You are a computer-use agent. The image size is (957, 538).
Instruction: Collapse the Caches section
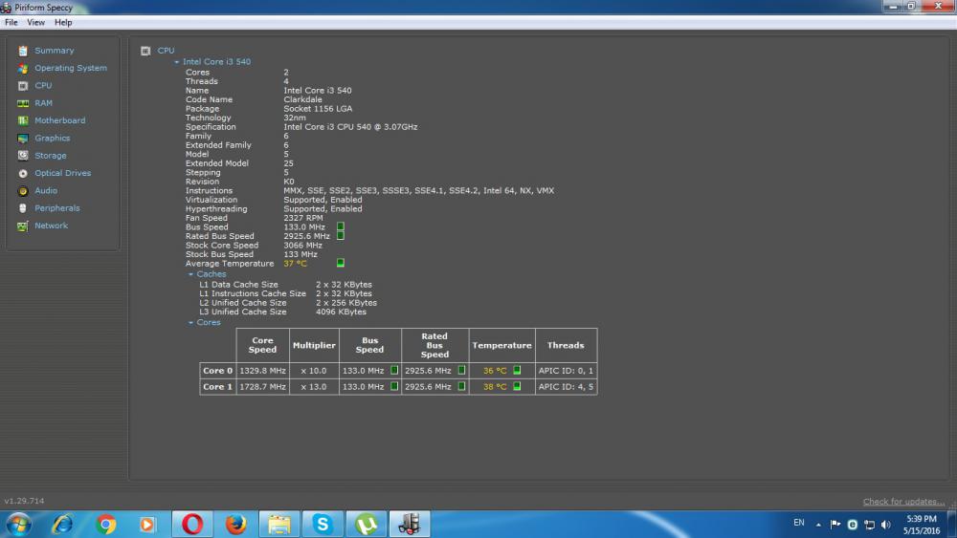[x=191, y=274]
